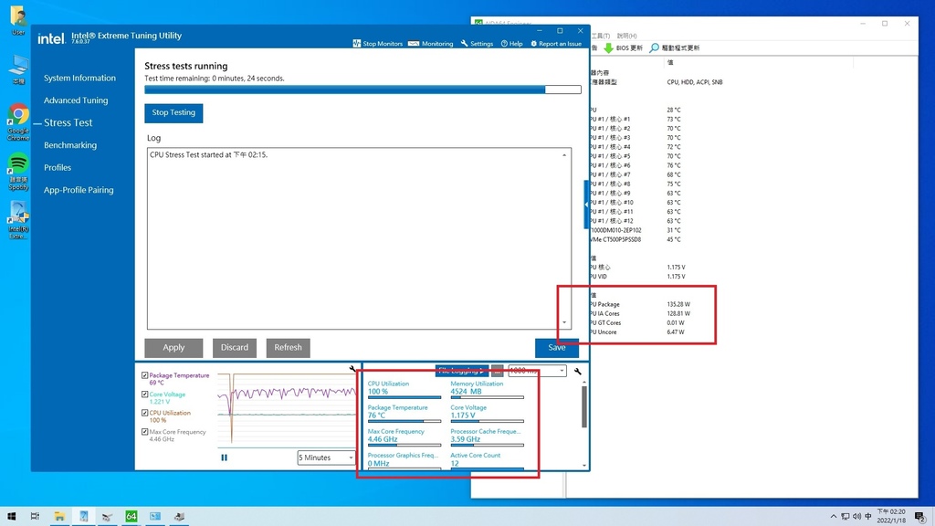The image size is (935, 526).
Task: Open File Explorer from the taskbar
Action: click(x=59, y=516)
